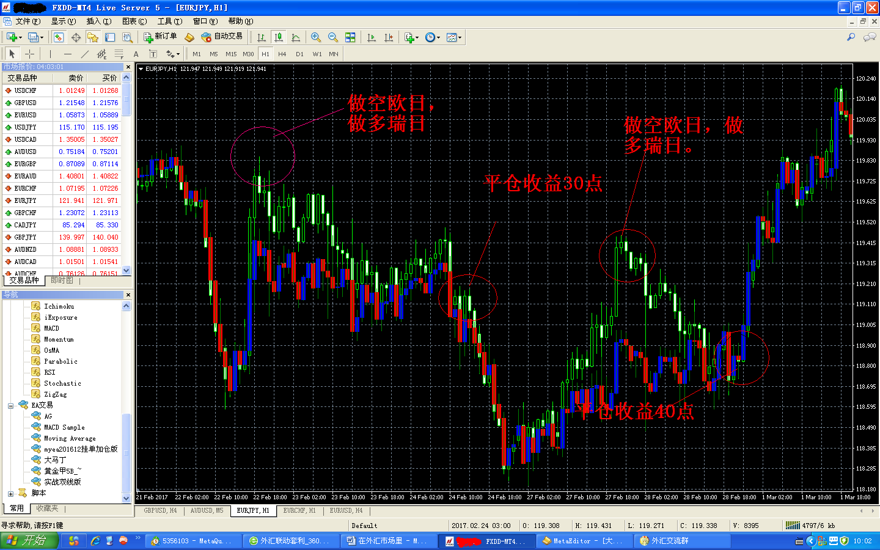This screenshot has width=880, height=550.
Task: Open the MetaEditor taskbar item
Action: [585, 541]
